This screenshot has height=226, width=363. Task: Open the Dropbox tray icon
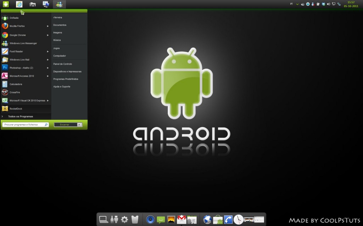(x=323, y=4)
